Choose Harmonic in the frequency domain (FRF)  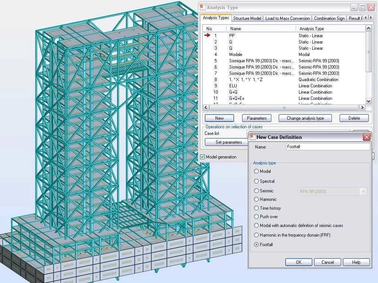(x=256, y=235)
